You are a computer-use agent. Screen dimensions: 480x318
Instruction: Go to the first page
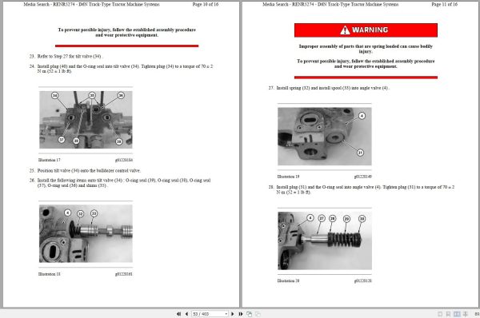click(x=178, y=314)
